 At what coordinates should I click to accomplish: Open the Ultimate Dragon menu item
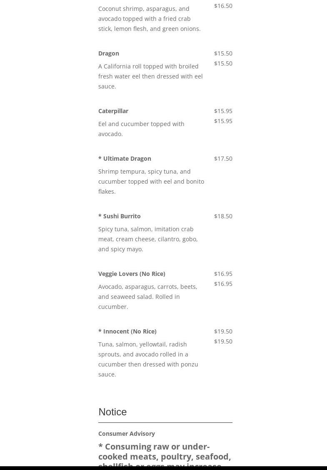click(x=125, y=158)
